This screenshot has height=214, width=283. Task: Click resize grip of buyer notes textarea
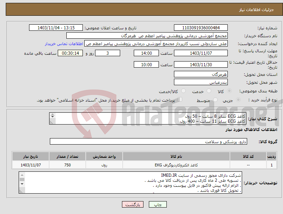pyautogui.click(x=21, y=191)
